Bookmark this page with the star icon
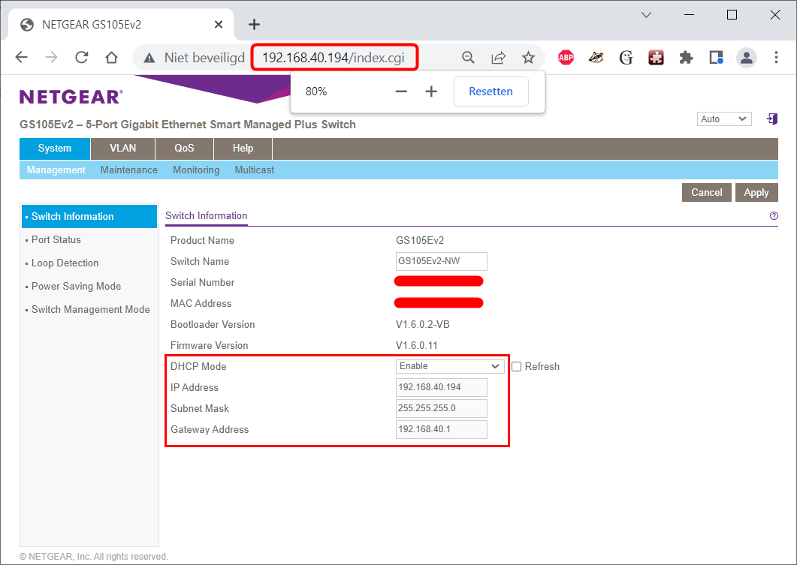 point(528,58)
